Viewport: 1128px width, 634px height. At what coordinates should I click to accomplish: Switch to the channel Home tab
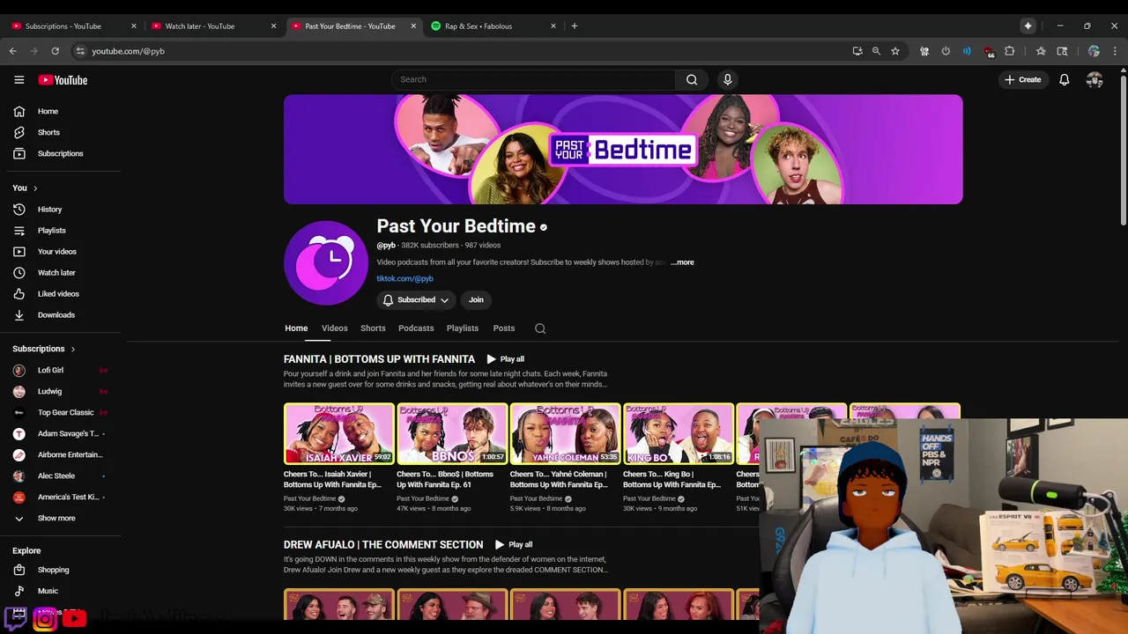pos(296,328)
